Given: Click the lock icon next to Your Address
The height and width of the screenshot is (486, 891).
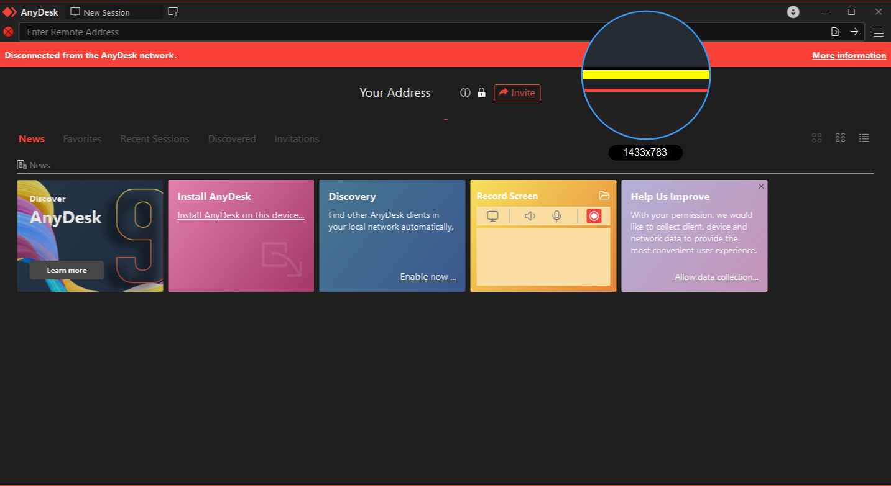Looking at the screenshot, I should click(x=481, y=92).
